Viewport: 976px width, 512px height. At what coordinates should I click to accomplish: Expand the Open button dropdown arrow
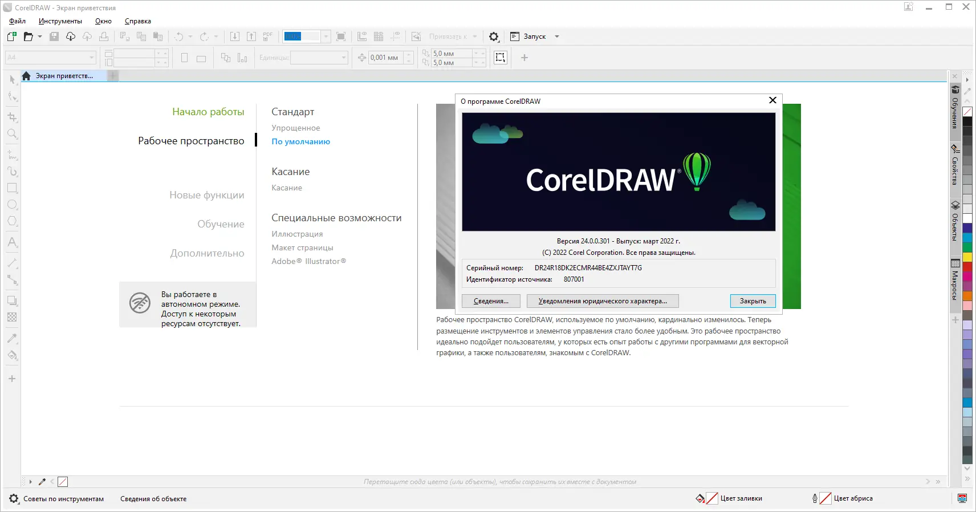coord(40,36)
